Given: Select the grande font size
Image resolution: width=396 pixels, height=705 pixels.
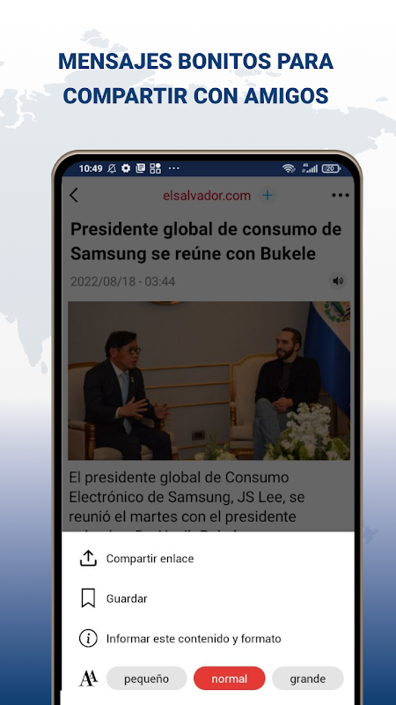Looking at the screenshot, I should [307, 679].
